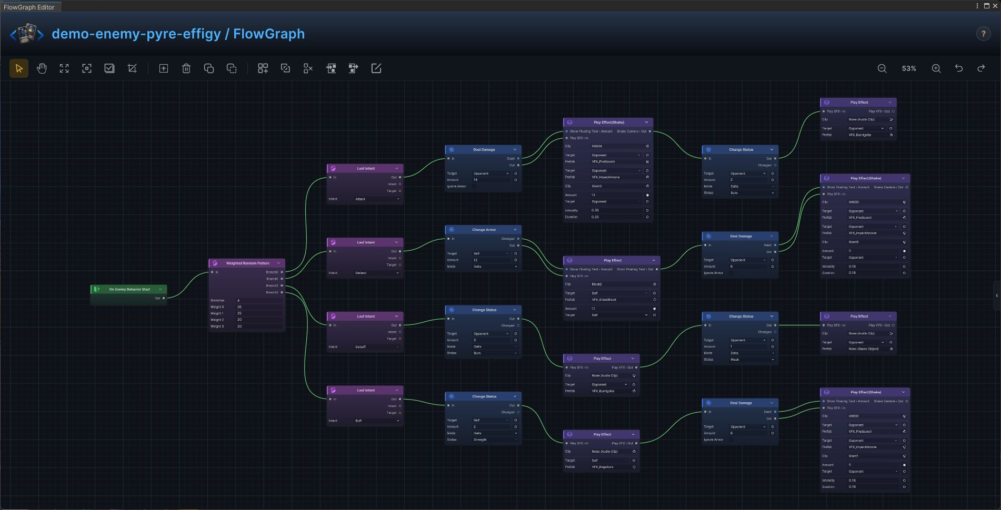Open the Intent dropdown showing Buff
The width and height of the screenshot is (1001, 510).
tap(377, 421)
